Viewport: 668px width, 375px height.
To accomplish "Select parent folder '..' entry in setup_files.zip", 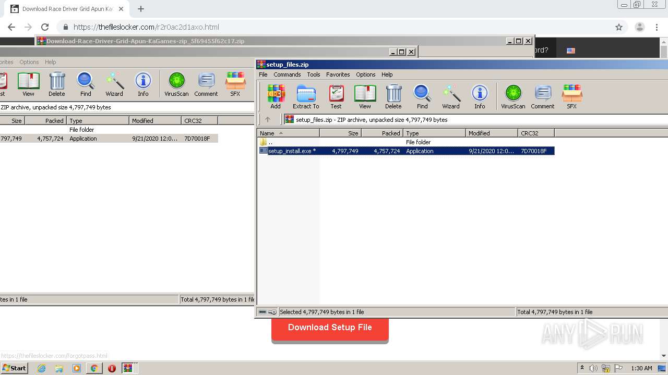I will 270,142.
